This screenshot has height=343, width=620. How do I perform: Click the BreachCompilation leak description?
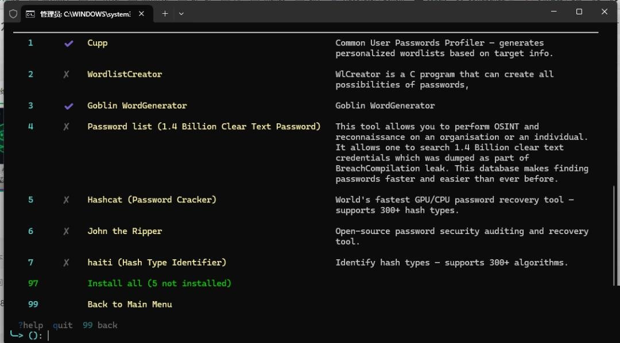point(462,153)
